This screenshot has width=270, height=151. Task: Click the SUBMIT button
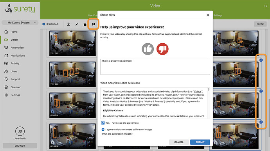tap(200, 142)
